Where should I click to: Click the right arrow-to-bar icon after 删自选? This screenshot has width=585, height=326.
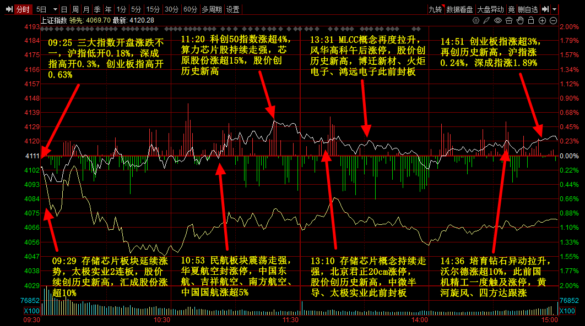pyautogui.click(x=545, y=9)
